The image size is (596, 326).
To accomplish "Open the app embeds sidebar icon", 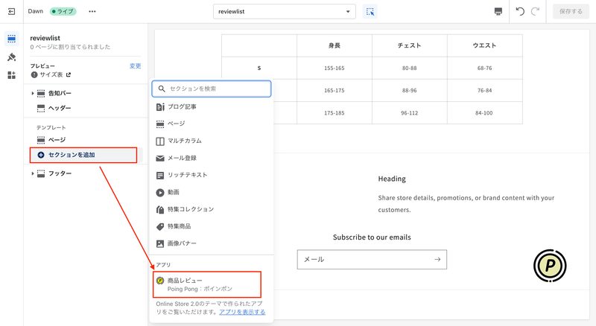I will click(11, 75).
